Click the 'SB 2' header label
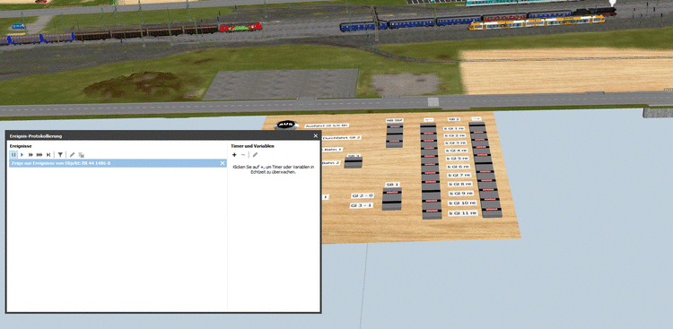 pos(454,119)
